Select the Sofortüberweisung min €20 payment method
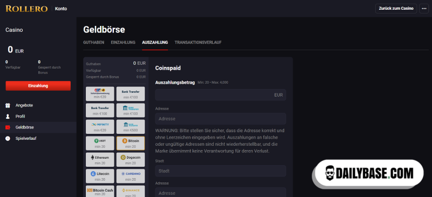This screenshot has height=197, width=432. 100,94
